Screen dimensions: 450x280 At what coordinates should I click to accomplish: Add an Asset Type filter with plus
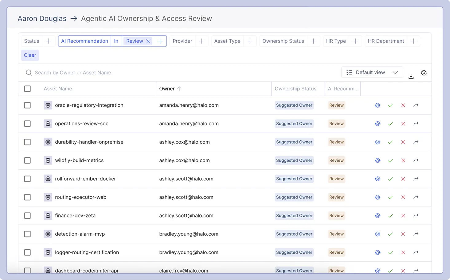point(250,41)
